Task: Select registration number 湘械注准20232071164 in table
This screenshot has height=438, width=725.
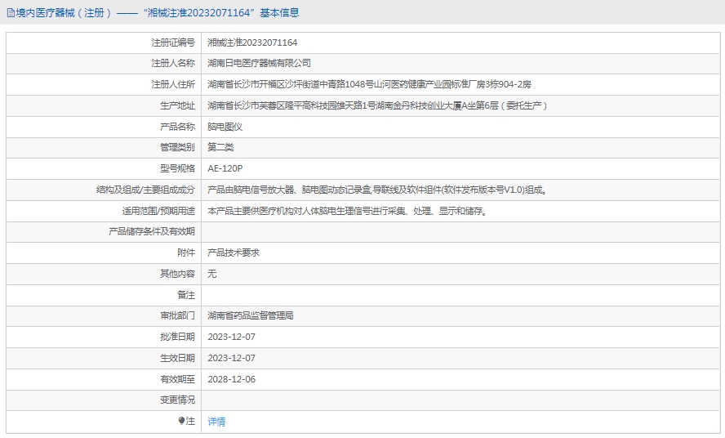Action: pyautogui.click(x=252, y=42)
